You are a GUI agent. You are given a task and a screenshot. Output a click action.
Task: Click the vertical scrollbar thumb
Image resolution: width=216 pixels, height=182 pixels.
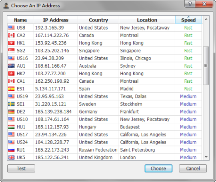(x=206, y=66)
